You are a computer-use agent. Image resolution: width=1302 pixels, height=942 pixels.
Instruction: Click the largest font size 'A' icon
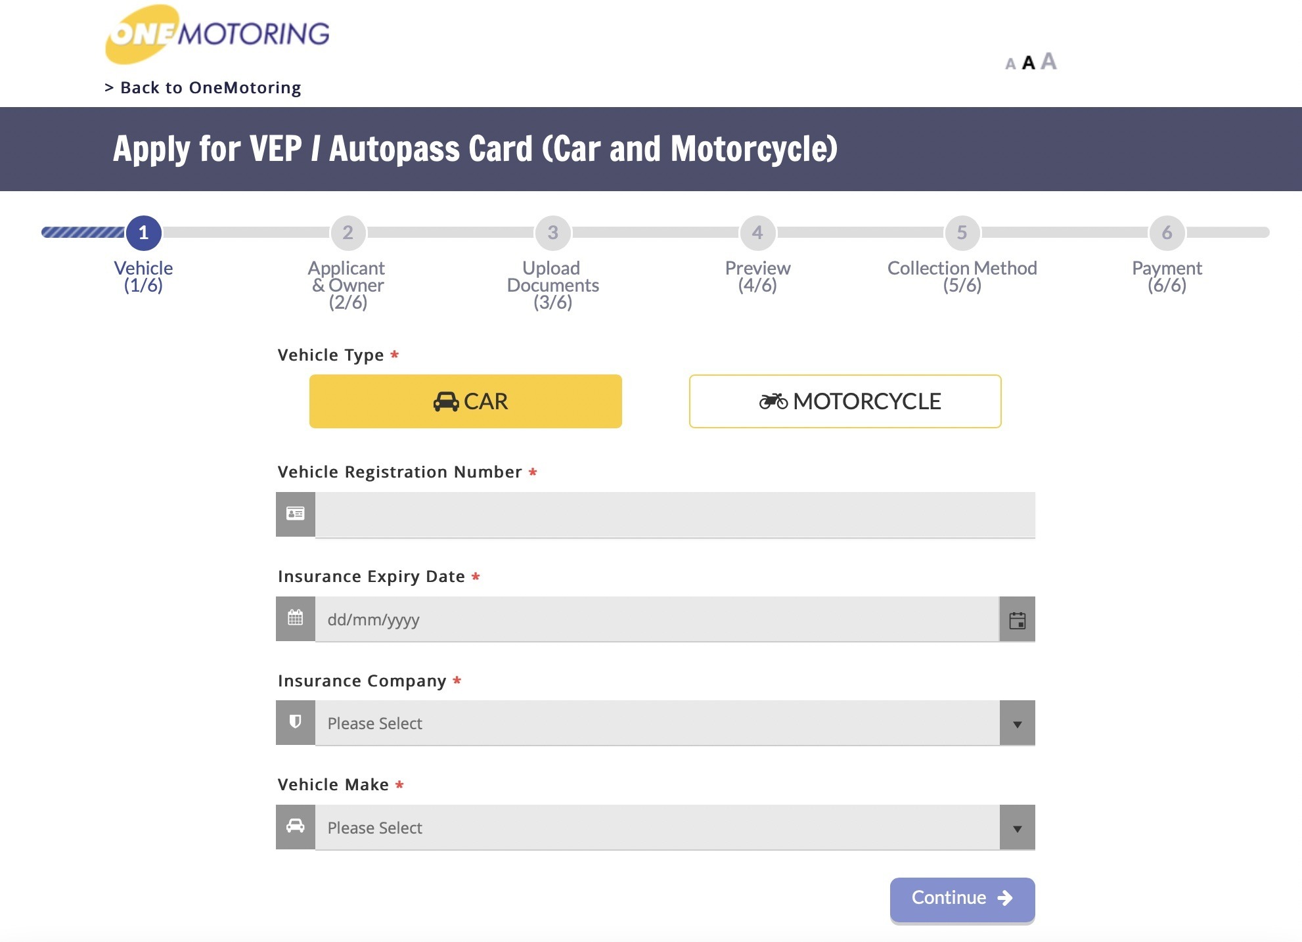[1050, 60]
